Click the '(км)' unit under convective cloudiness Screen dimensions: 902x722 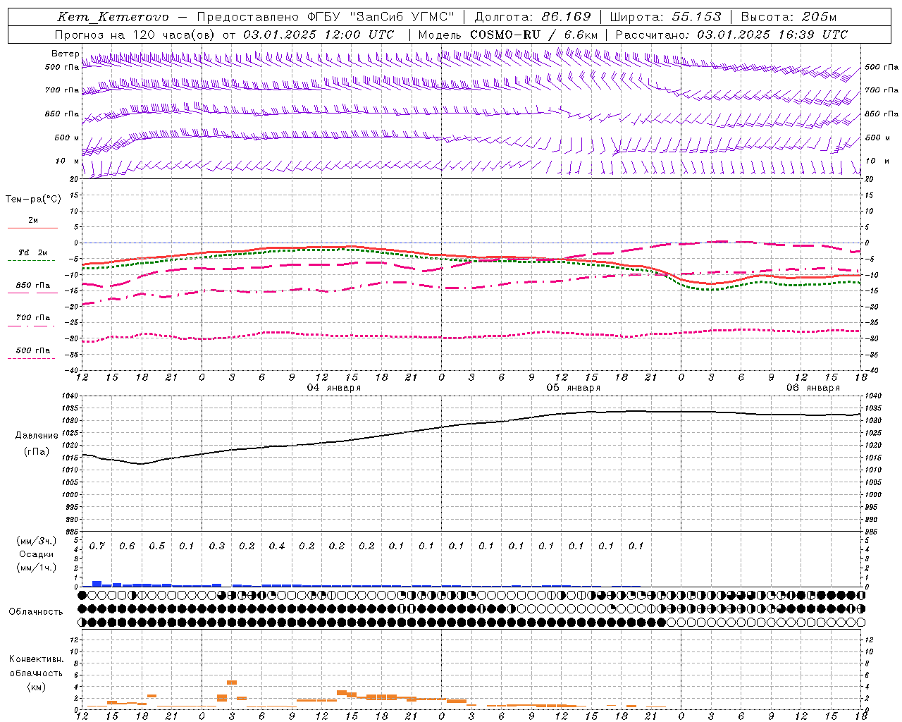click(36, 687)
